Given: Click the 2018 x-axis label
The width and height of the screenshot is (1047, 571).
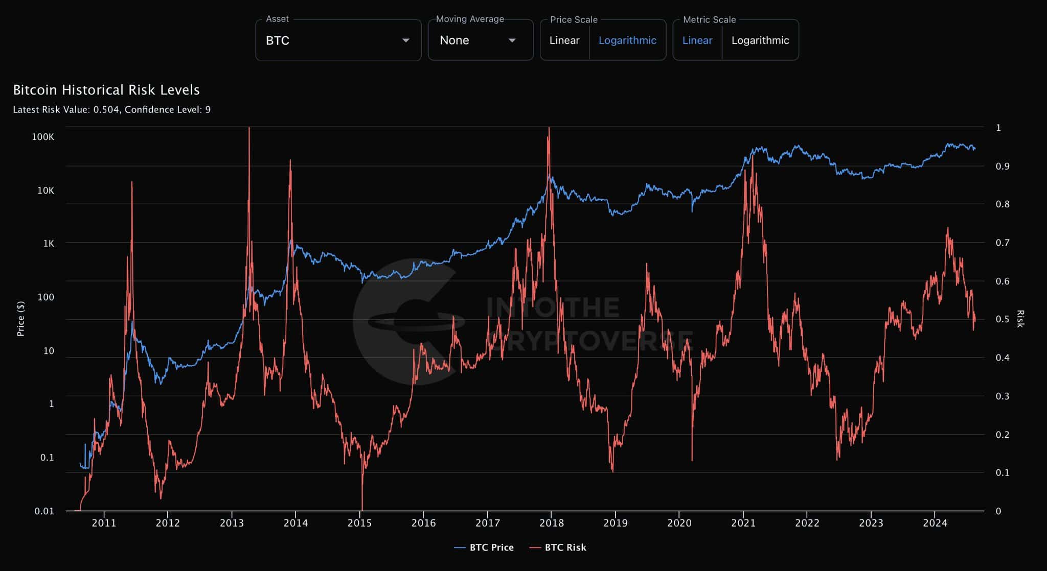Looking at the screenshot, I should [x=552, y=523].
